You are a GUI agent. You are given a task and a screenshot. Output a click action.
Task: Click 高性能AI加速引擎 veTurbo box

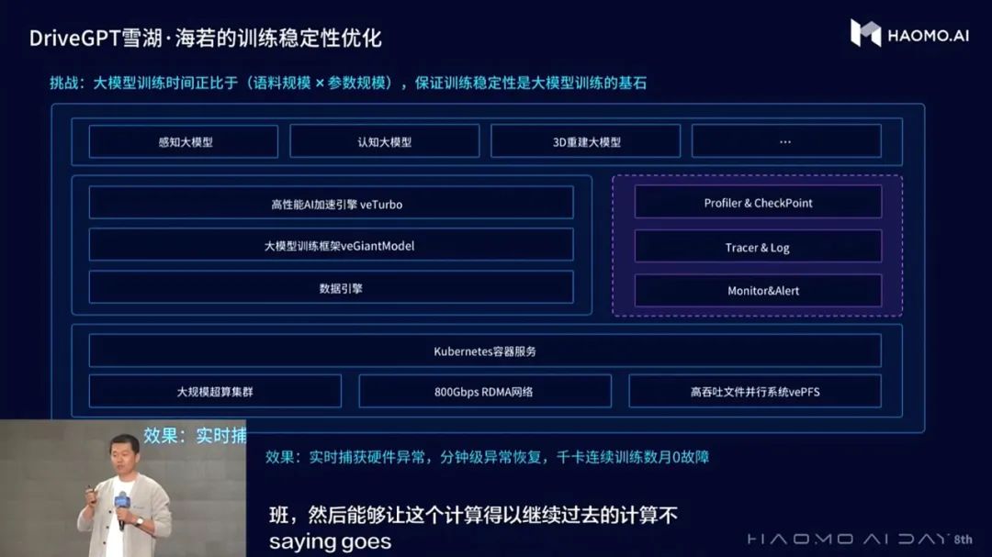click(x=332, y=203)
